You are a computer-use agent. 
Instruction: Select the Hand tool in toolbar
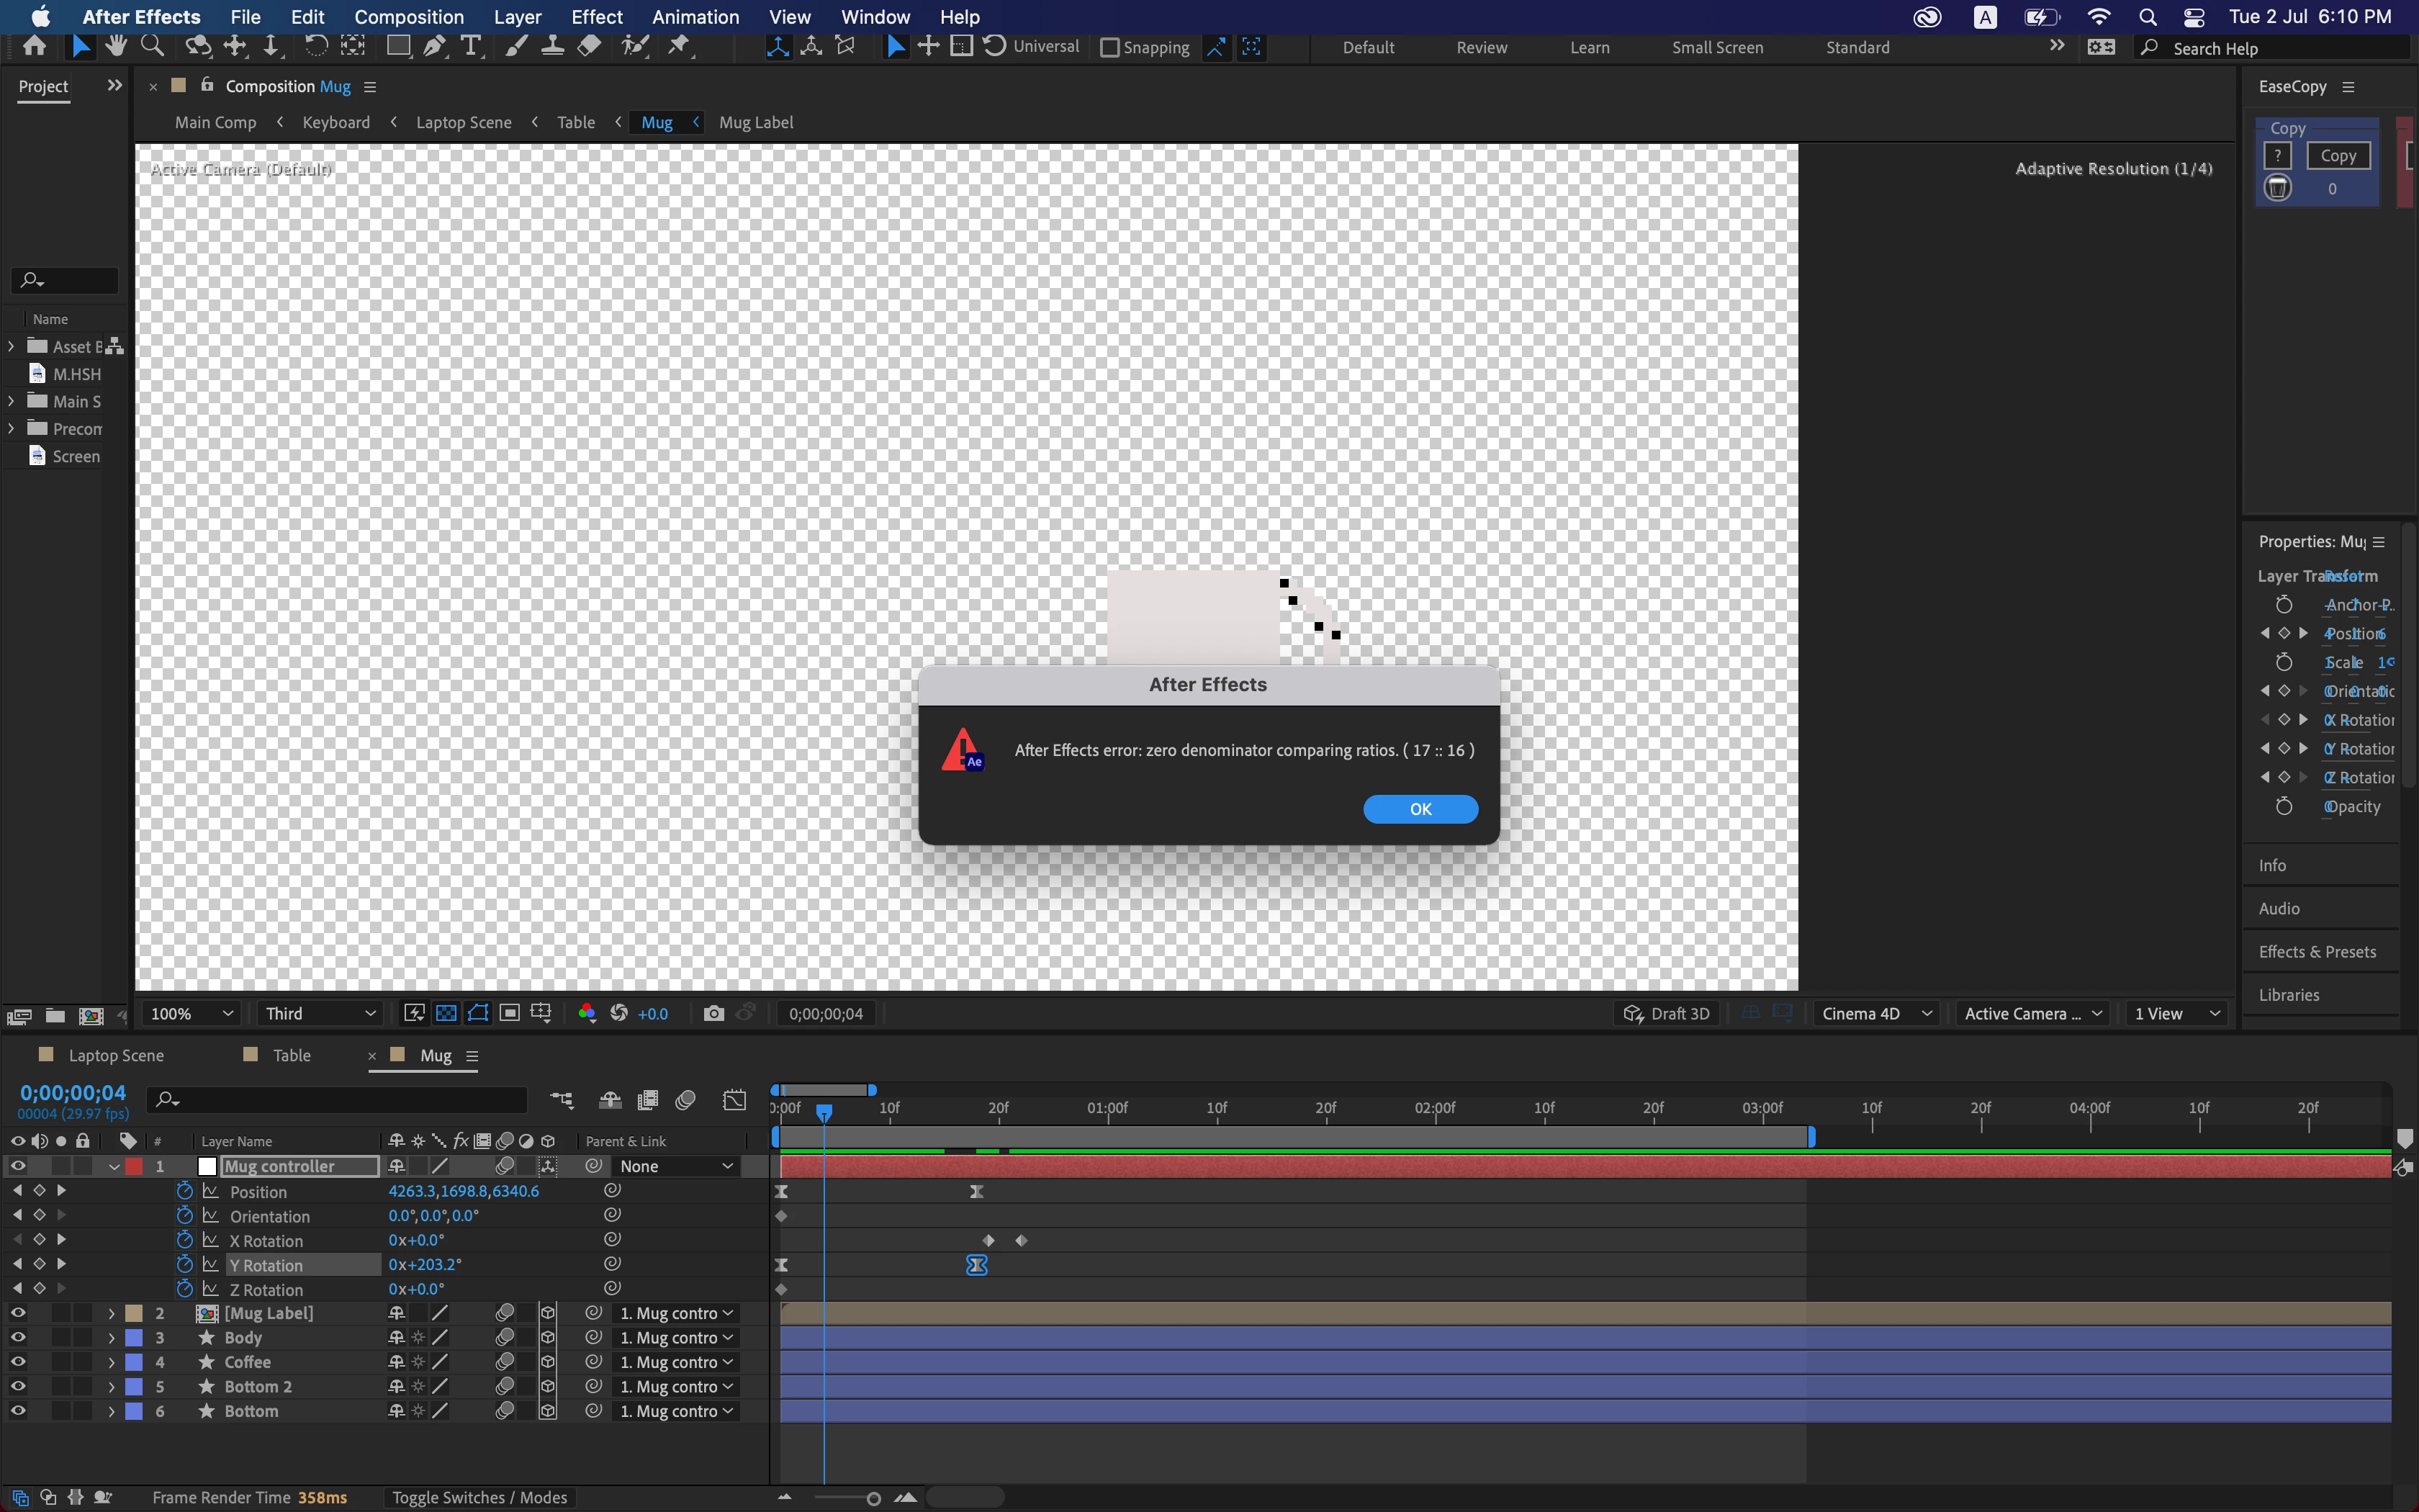116,46
